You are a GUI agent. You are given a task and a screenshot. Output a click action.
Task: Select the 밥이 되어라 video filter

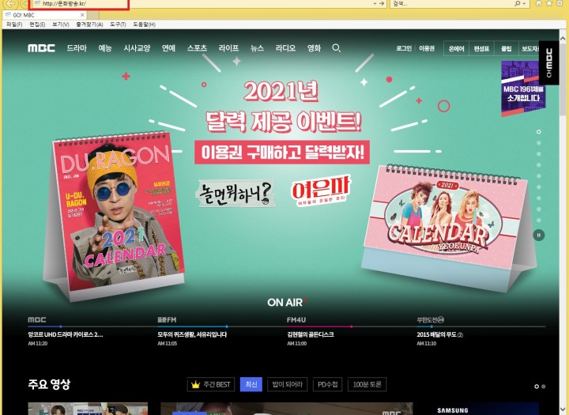coord(285,385)
